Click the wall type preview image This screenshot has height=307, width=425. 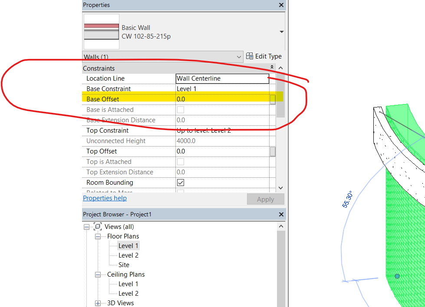(101, 31)
